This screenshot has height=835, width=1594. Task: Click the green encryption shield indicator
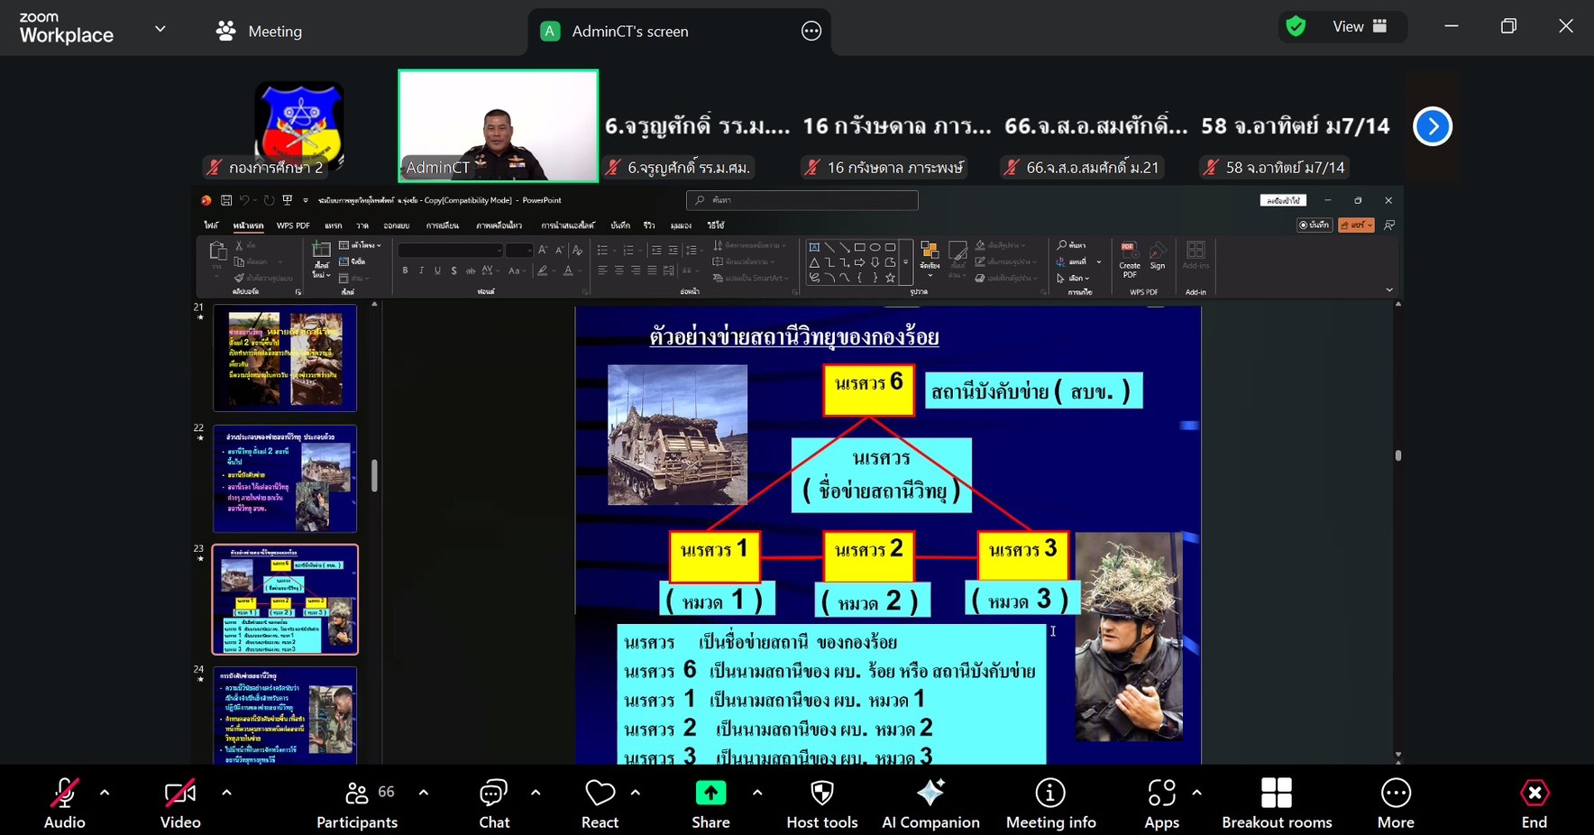click(x=1296, y=27)
